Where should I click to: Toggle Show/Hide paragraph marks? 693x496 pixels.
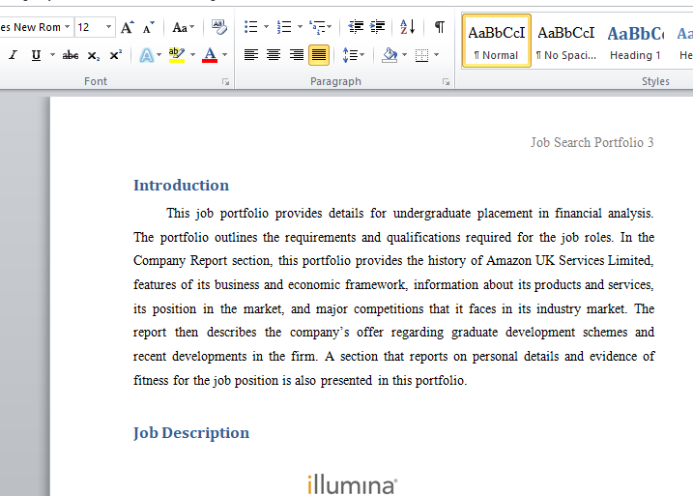coord(440,27)
